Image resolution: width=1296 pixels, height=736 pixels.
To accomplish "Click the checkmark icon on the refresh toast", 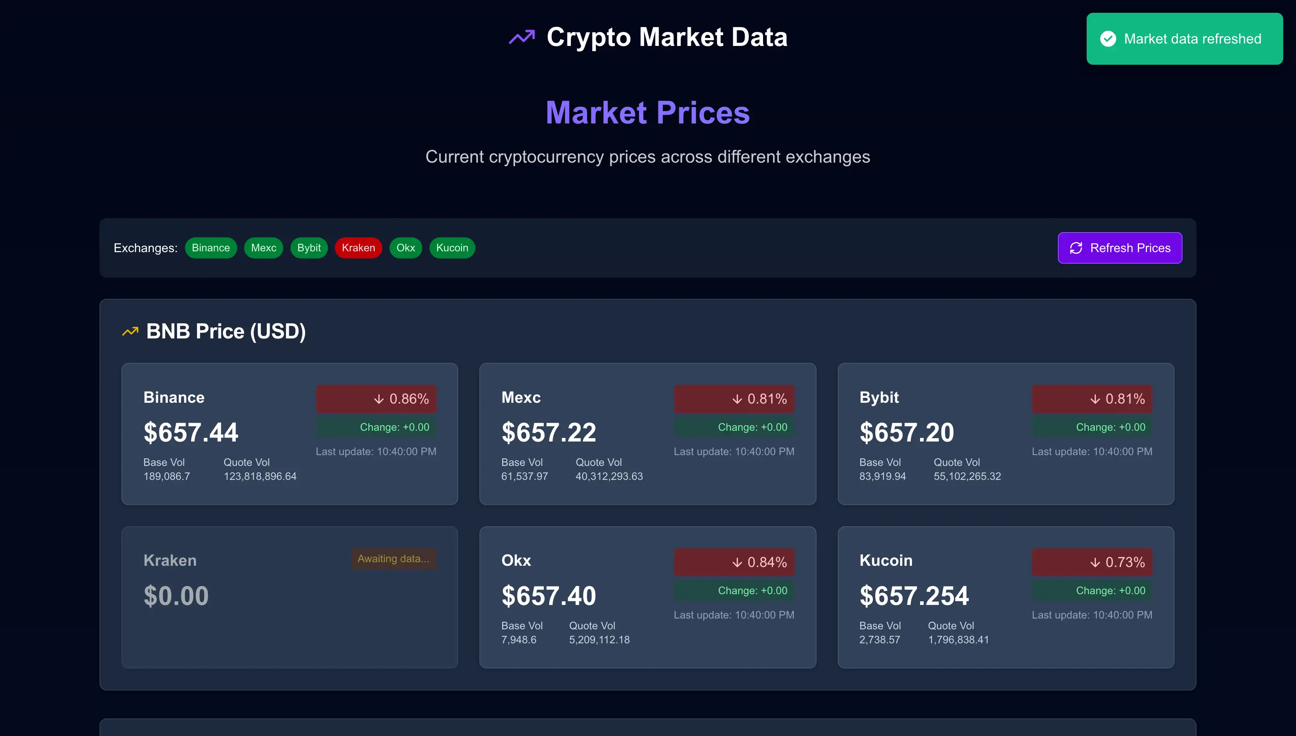I will pos(1108,38).
